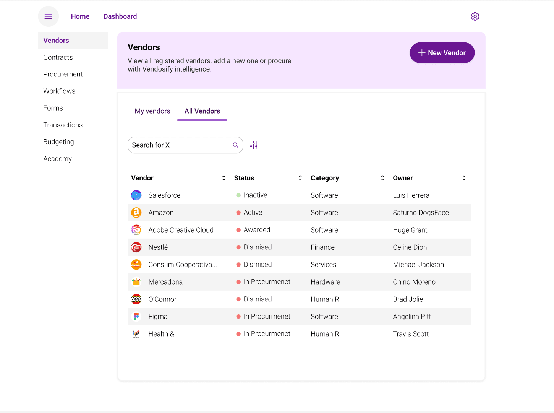This screenshot has height=413, width=554.
Task: Click the Adobe Creative Cloud logo
Action: point(136,230)
